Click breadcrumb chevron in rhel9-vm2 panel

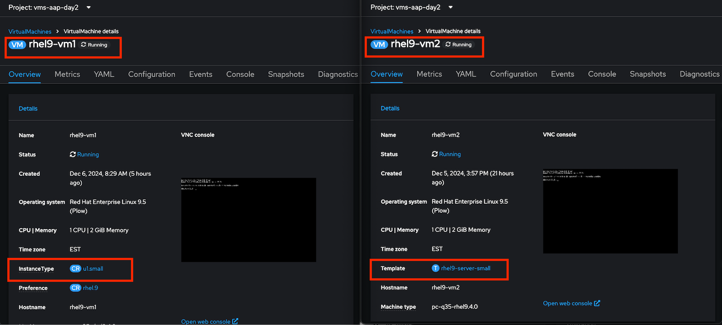pos(419,31)
